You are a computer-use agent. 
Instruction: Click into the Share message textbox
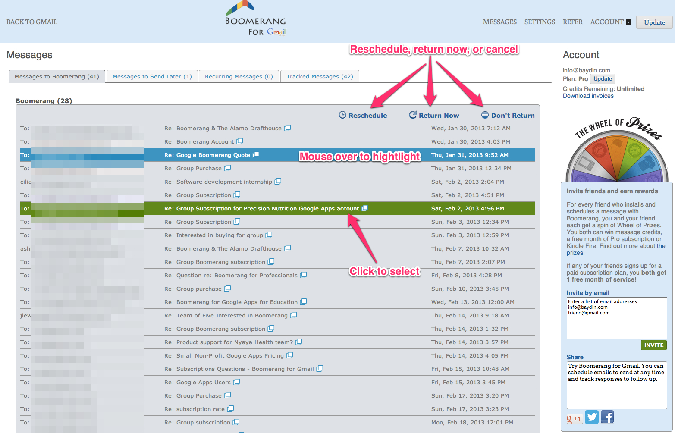617,385
